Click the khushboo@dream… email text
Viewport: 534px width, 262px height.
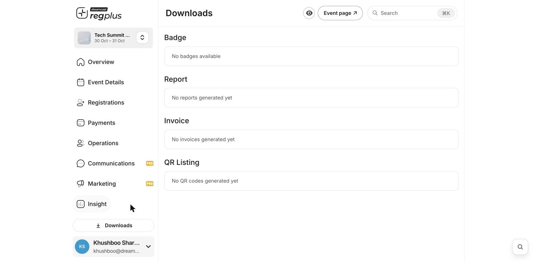click(116, 251)
